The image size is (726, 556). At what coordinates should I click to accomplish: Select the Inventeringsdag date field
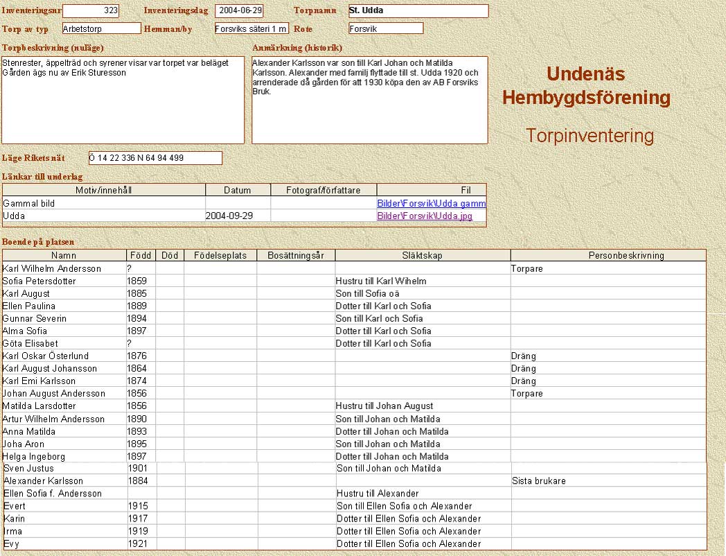coord(239,11)
